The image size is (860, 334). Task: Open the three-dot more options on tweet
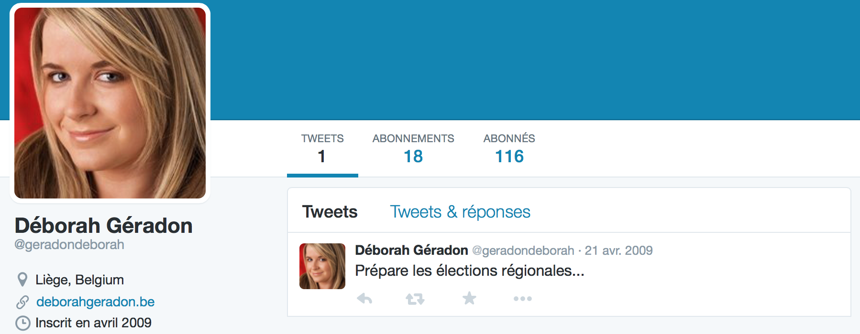(x=522, y=299)
